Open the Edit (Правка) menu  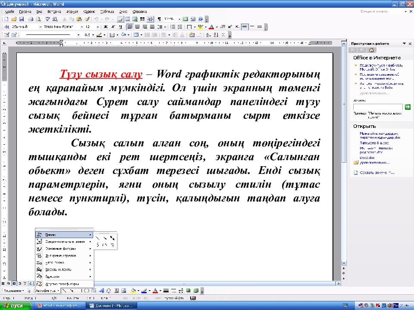[x=25, y=12]
